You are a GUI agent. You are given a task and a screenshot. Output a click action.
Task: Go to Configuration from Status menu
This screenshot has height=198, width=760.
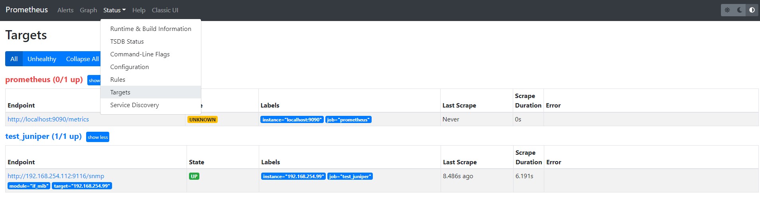[x=129, y=67]
